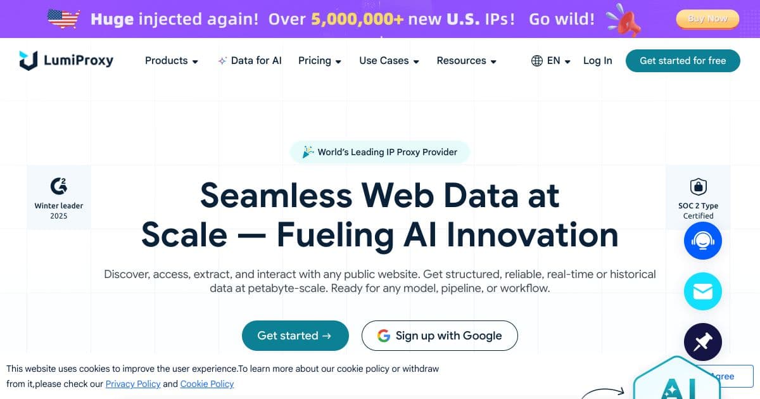Click the SOC 2 Type Certified badge
760x399 pixels.
pyautogui.click(x=698, y=197)
